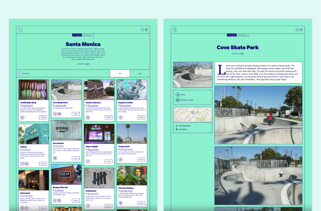
Task: Click the food icon on Bodega Wine Bar card
Action: pyautogui.click(x=59, y=201)
